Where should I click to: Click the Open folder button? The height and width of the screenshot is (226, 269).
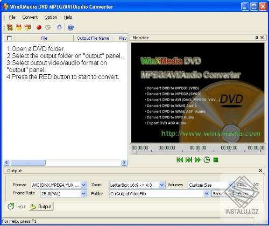coord(243,194)
